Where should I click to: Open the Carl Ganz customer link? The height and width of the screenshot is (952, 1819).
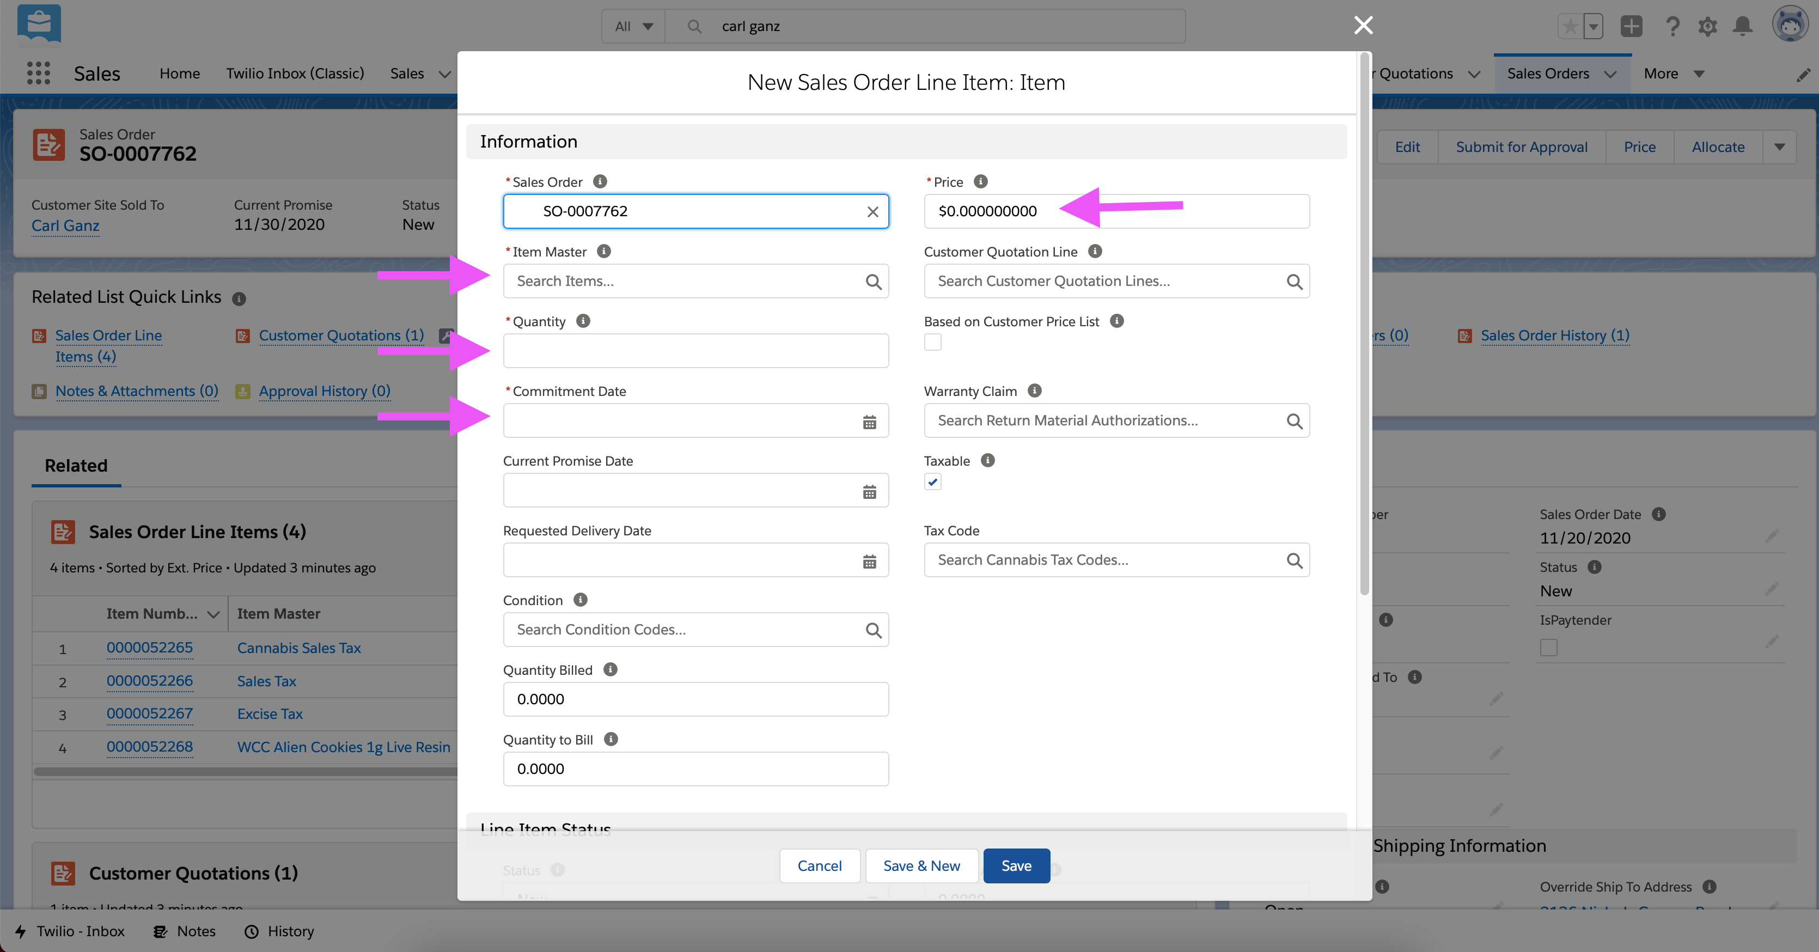click(x=65, y=226)
